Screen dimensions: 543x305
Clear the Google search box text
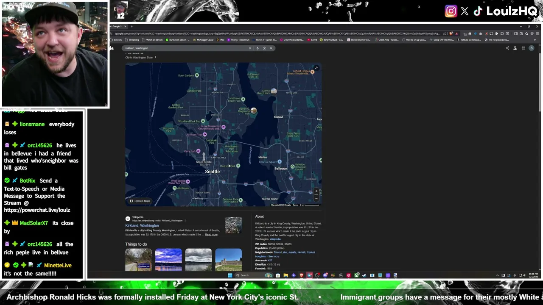pyautogui.click(x=250, y=48)
